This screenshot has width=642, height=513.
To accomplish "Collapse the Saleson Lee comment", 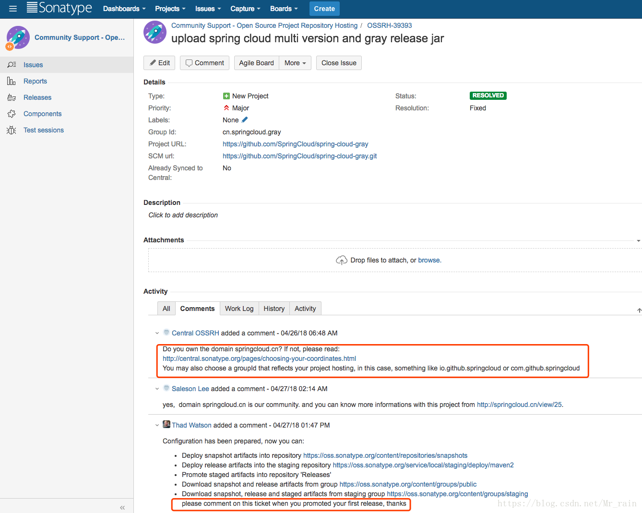I will [x=157, y=389].
